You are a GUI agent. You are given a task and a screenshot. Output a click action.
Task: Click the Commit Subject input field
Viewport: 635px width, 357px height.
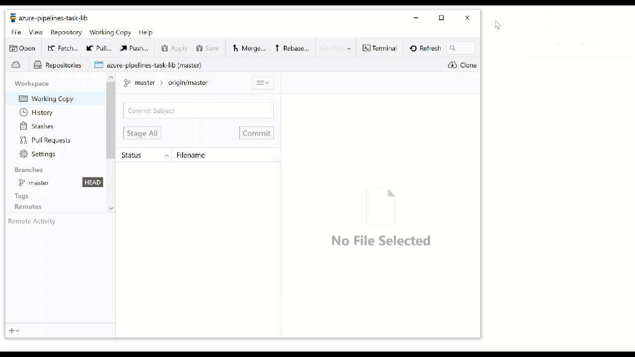pos(198,111)
